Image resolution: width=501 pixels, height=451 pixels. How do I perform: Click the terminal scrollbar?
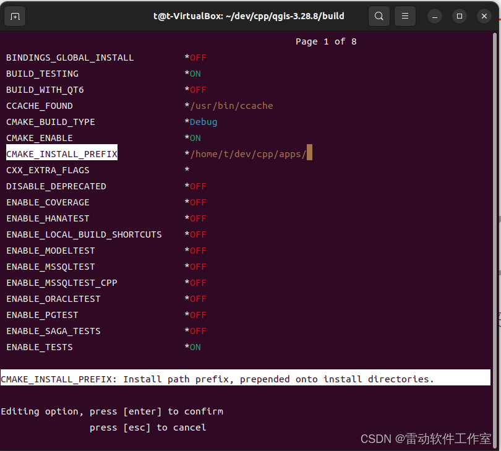tap(495, 239)
